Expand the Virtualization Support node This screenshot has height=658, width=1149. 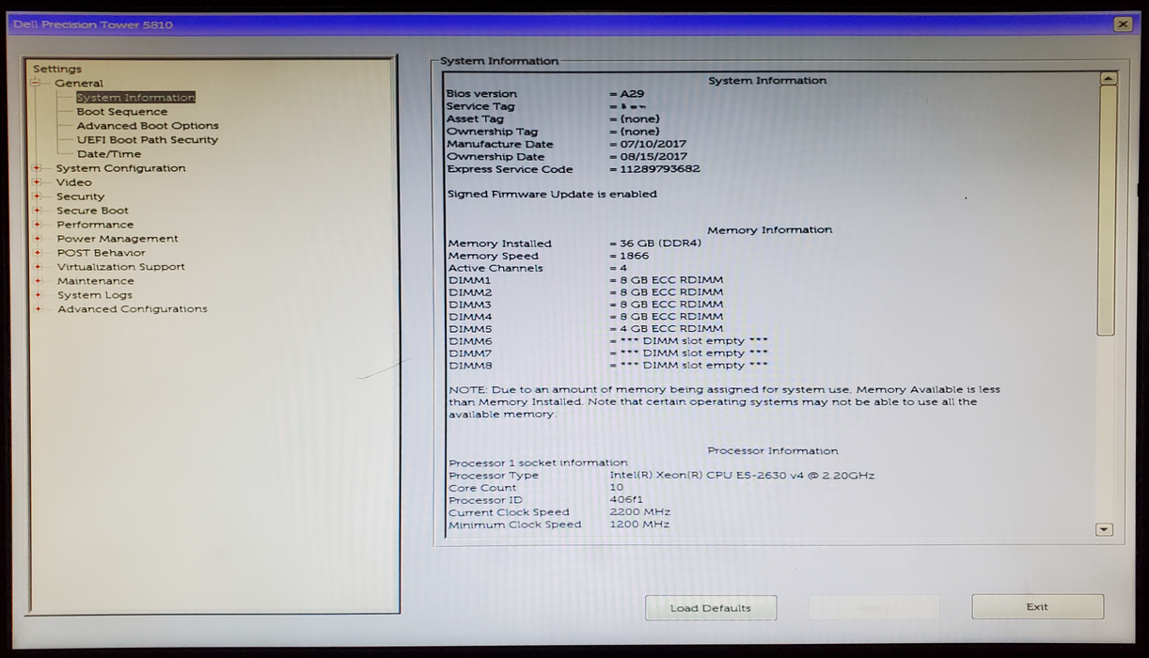[37, 267]
